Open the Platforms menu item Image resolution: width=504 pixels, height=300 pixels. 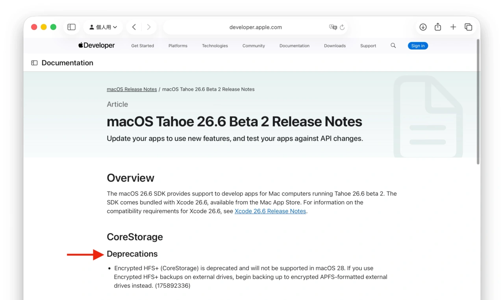[178, 46]
